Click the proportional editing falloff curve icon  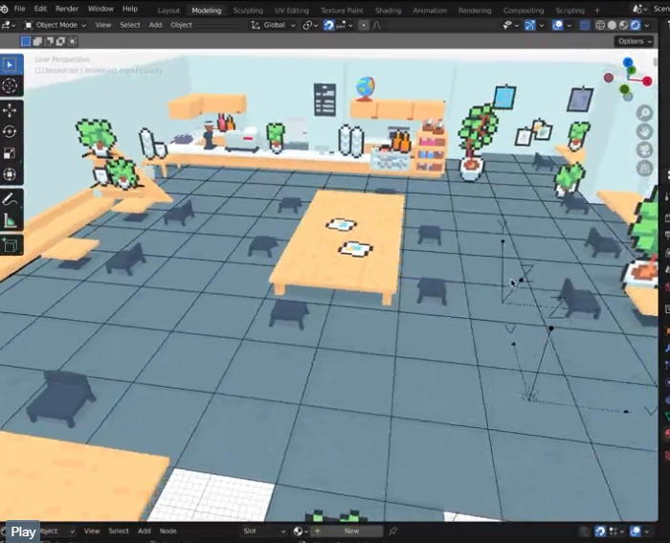click(377, 26)
